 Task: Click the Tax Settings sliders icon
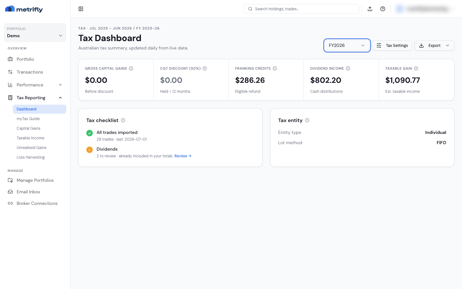(x=379, y=46)
